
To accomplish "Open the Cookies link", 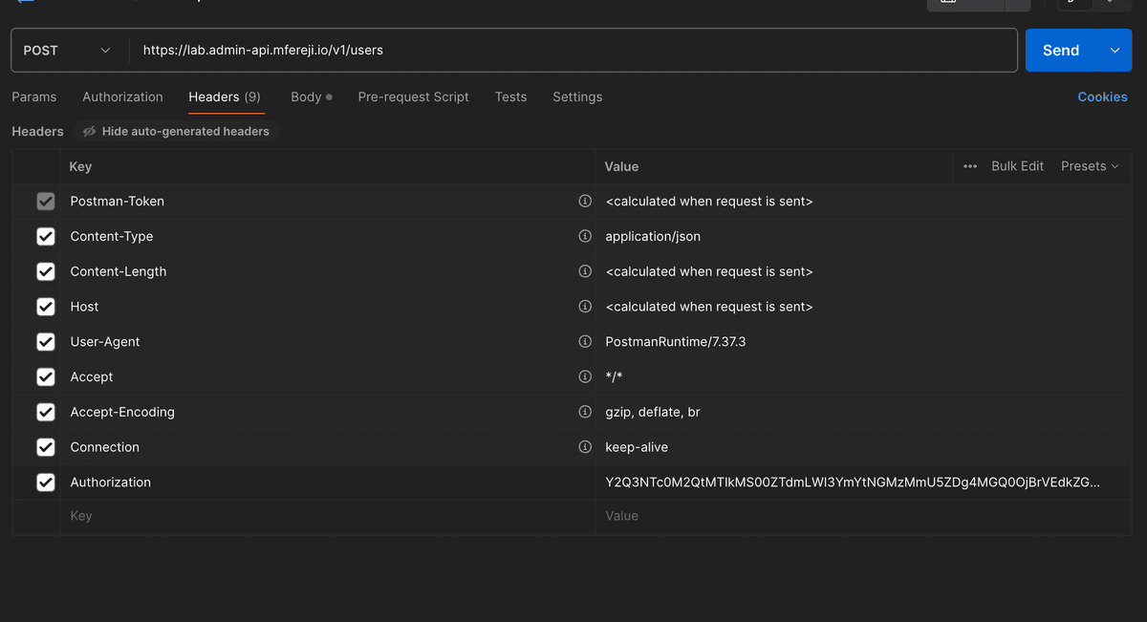I will coord(1102,97).
